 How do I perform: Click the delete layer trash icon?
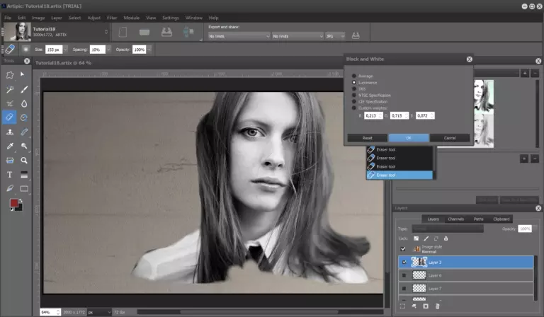[438, 306]
